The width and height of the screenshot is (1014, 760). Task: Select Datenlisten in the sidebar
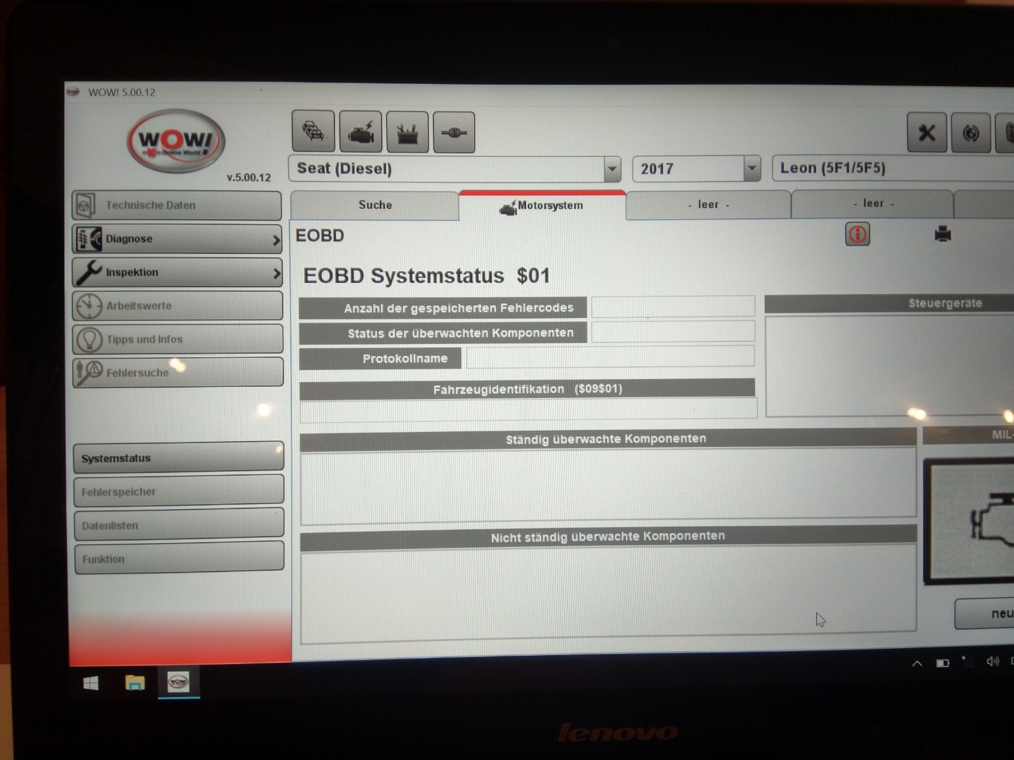tap(179, 524)
